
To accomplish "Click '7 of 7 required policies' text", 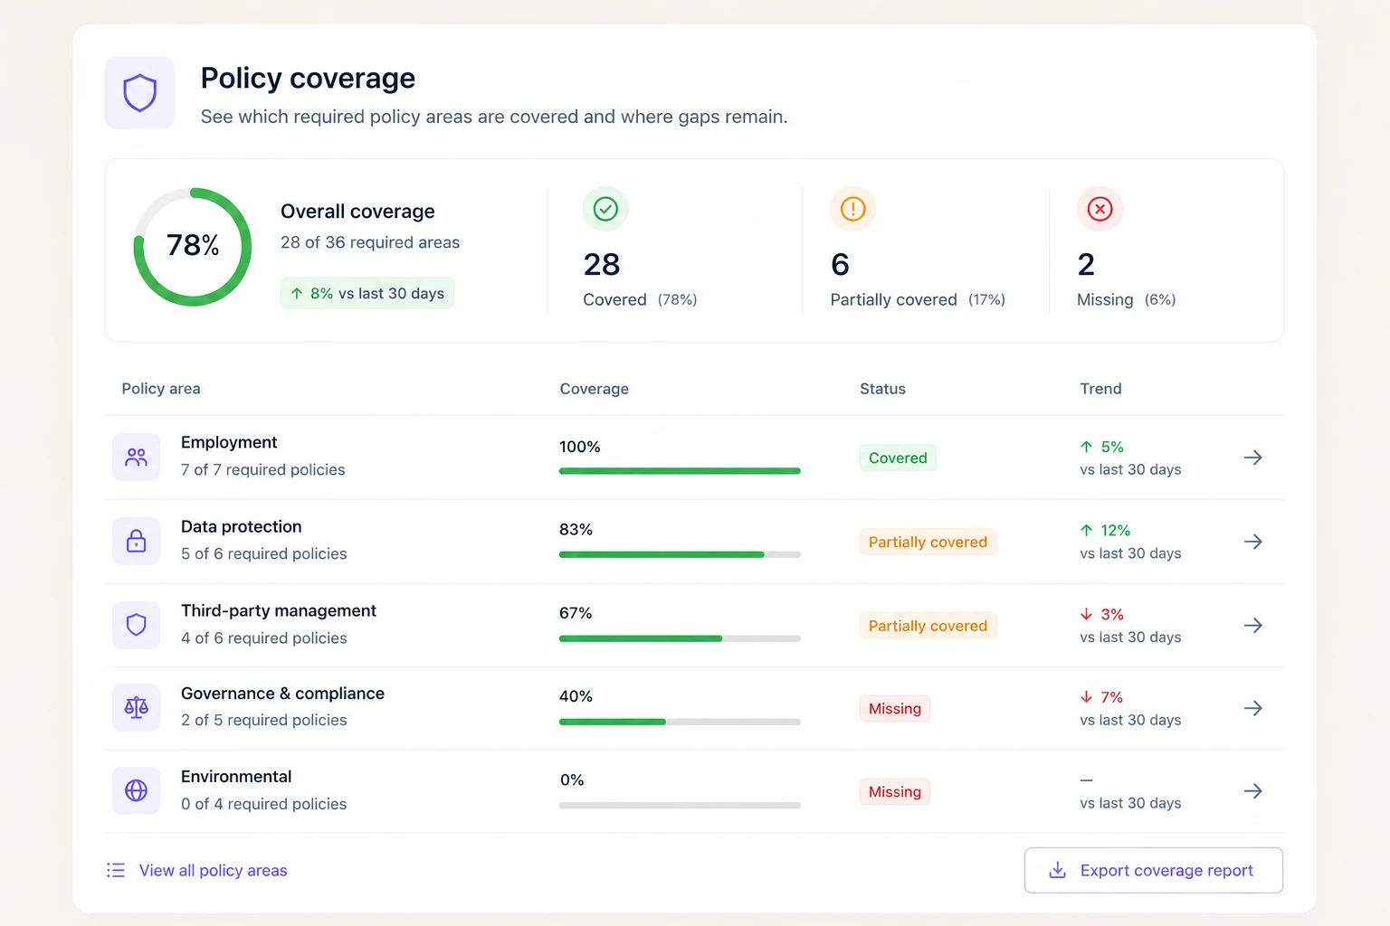I will tap(263, 470).
